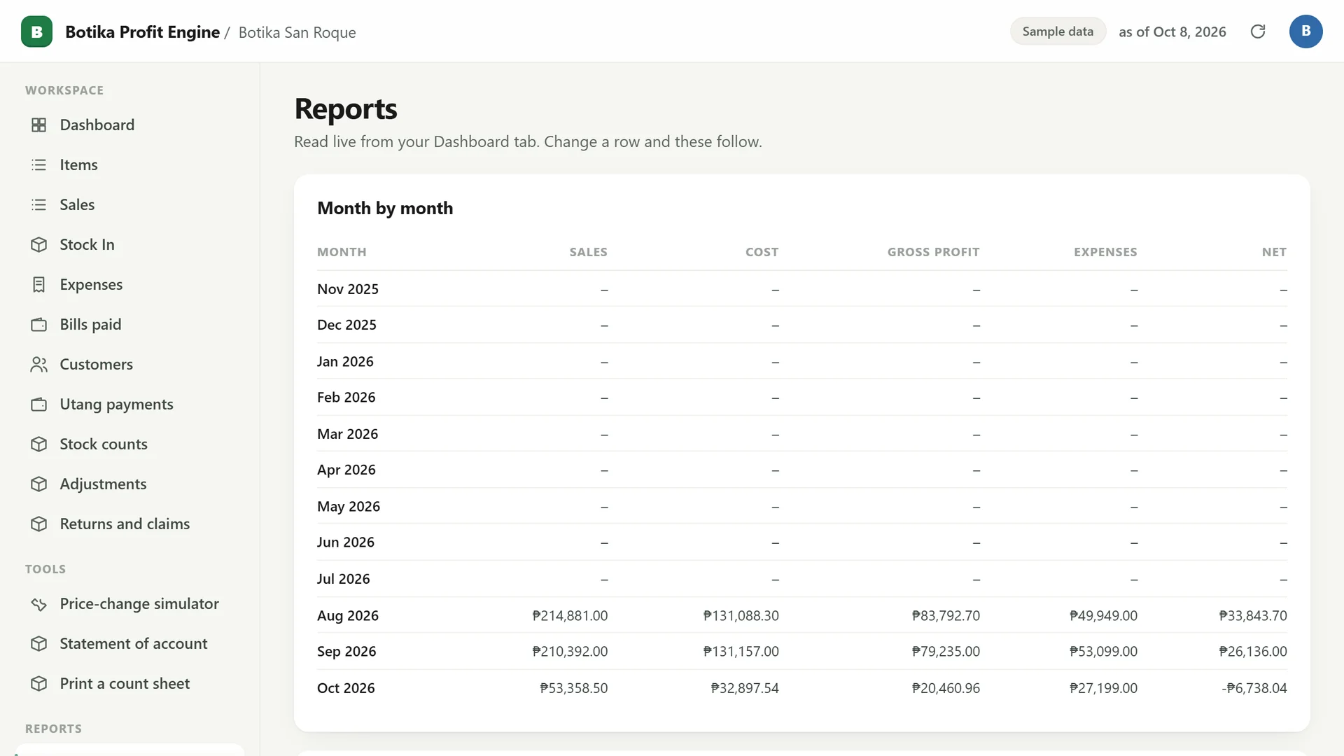Select the Sep 2026 row label

[346, 652]
